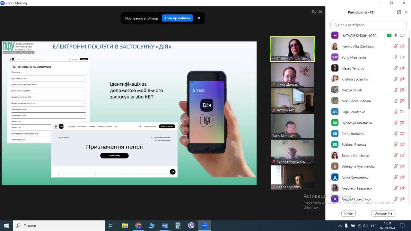Viewport: 411px width, 231px height.
Task: Click video-off icon for Ilyenko Alla
Action: (x=402, y=46)
